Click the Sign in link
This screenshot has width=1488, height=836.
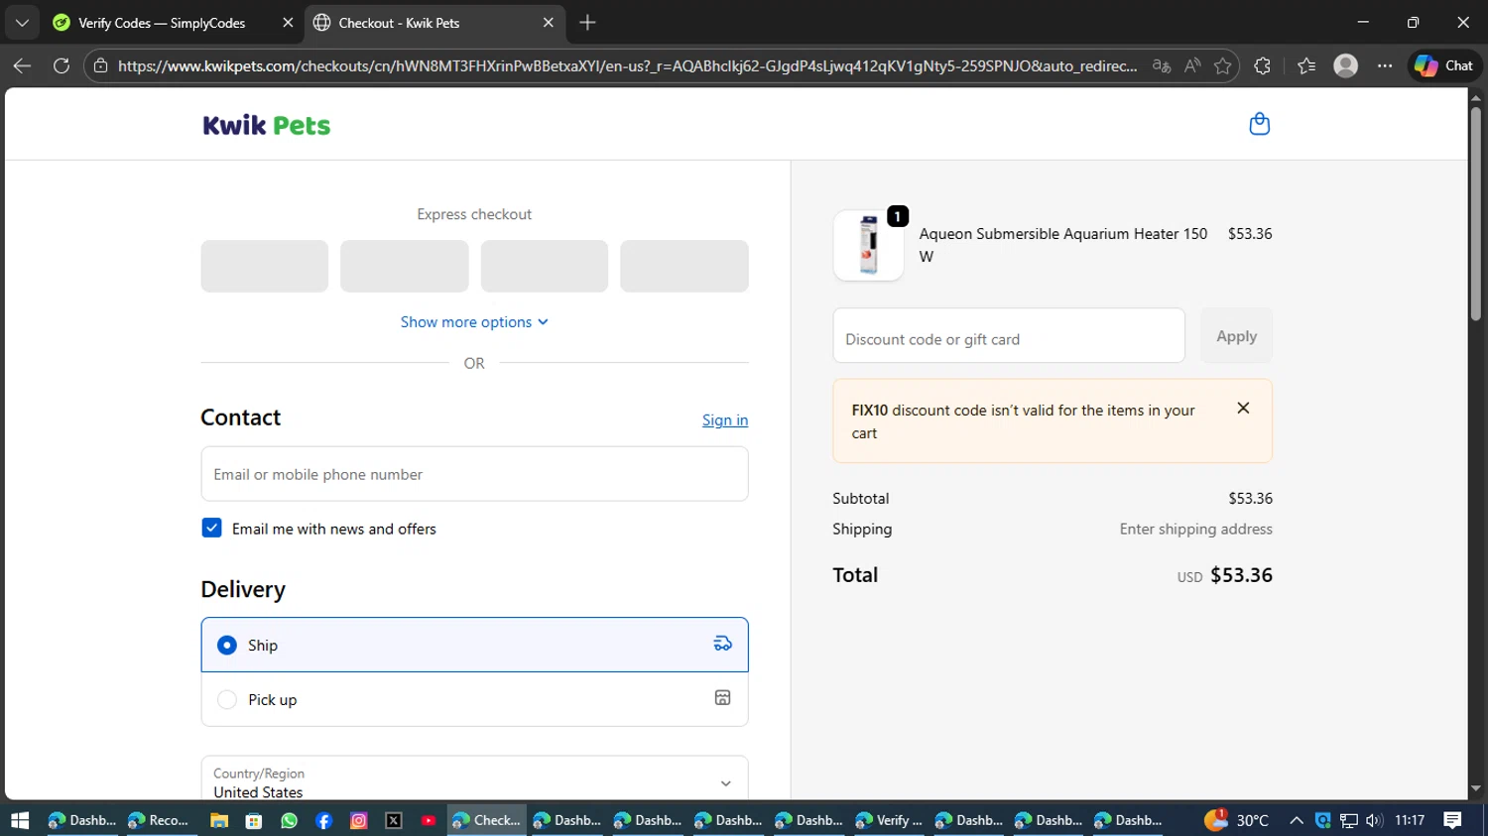725,419
